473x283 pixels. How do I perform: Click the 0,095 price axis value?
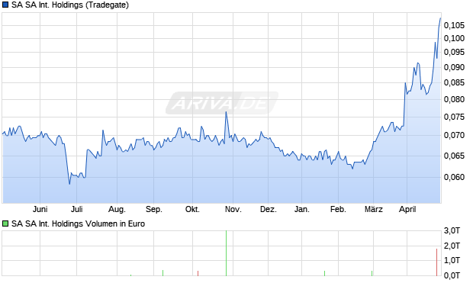454,53
